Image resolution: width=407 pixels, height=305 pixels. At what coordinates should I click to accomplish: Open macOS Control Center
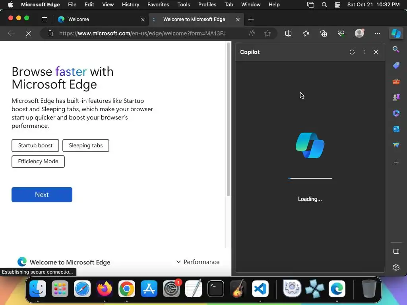[337, 5]
